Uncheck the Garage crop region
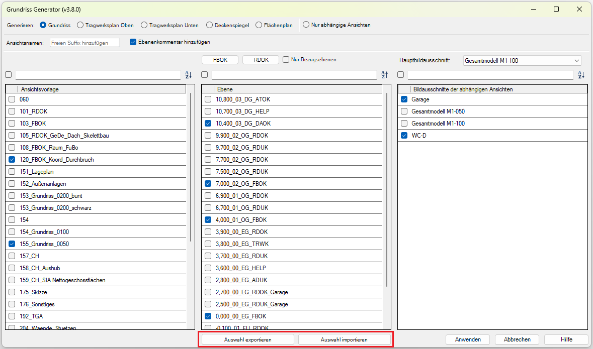The height and width of the screenshot is (349, 593). 404,99
